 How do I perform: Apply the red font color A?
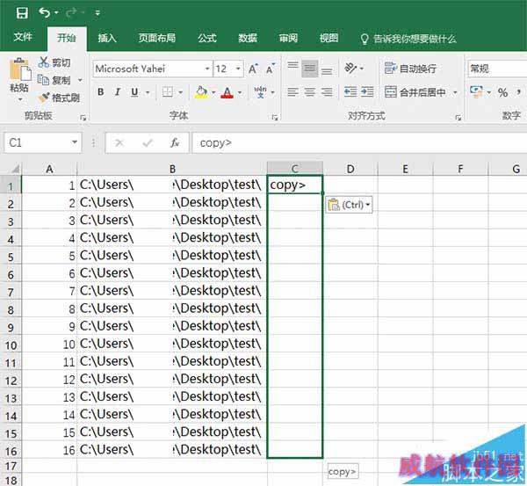[x=227, y=92]
